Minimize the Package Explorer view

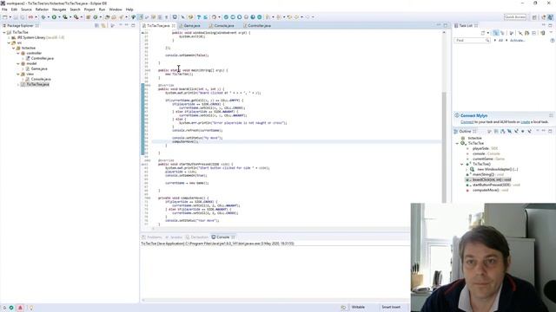point(127,25)
